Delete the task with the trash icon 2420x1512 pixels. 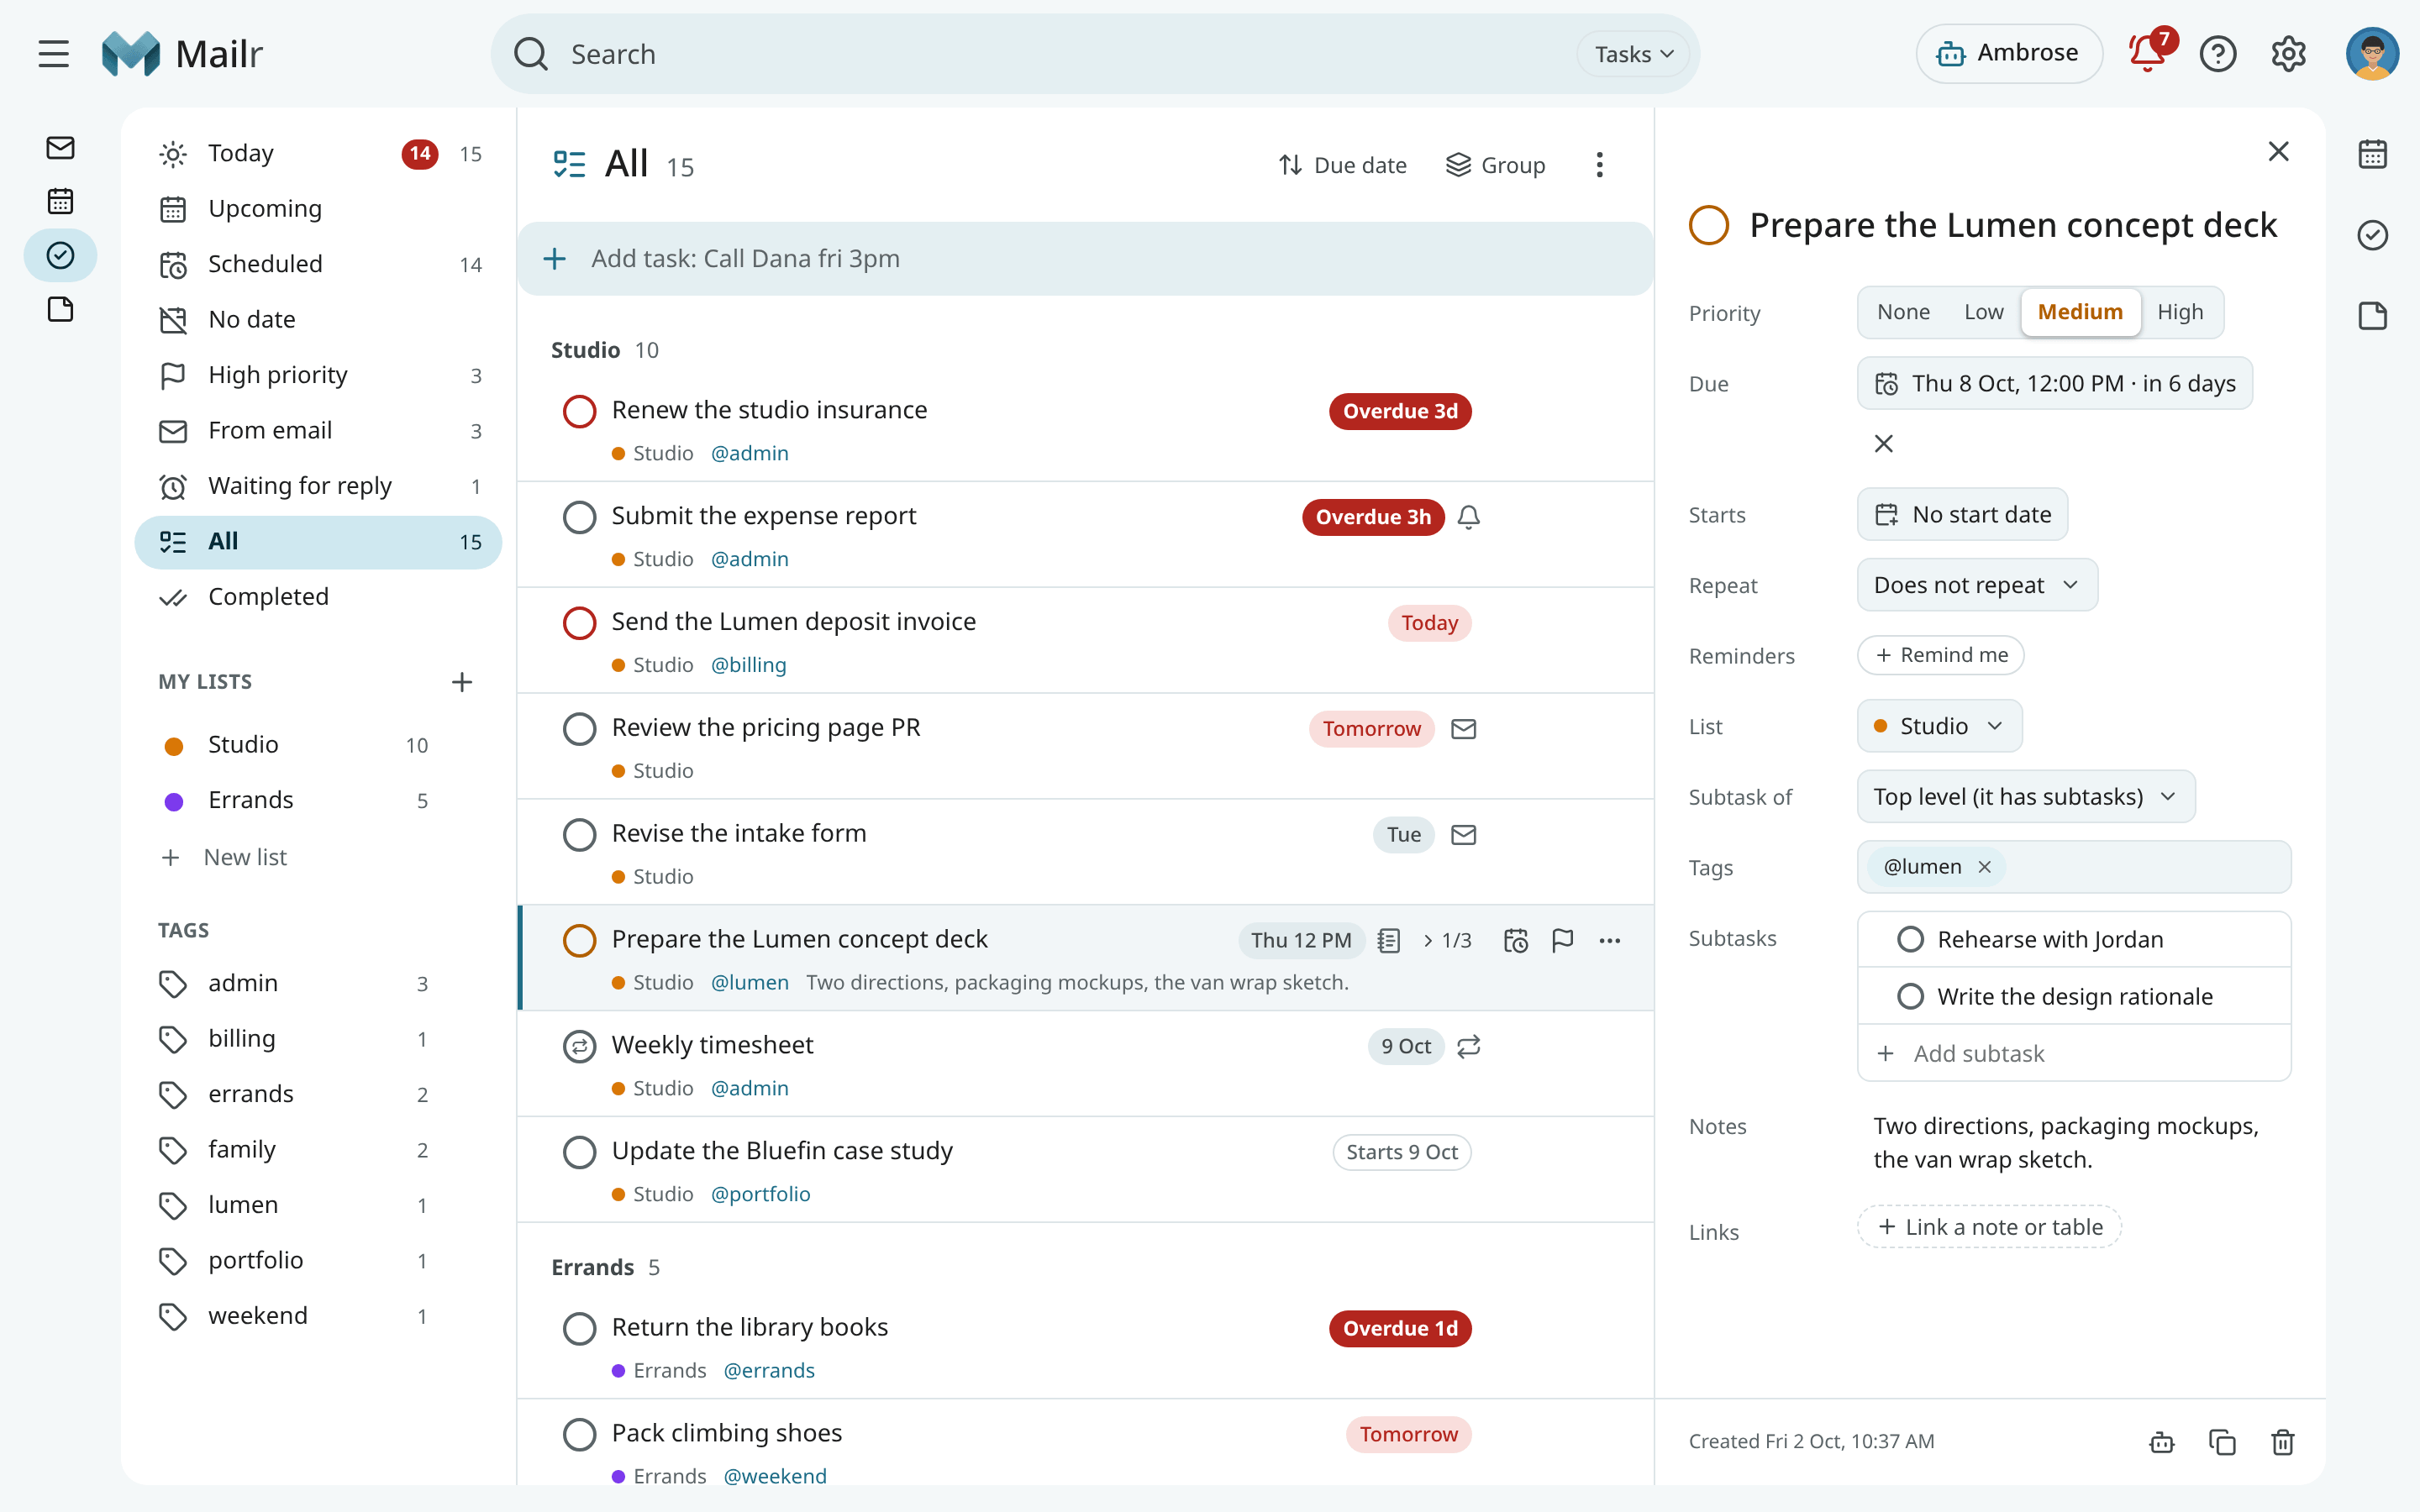tap(2282, 1442)
